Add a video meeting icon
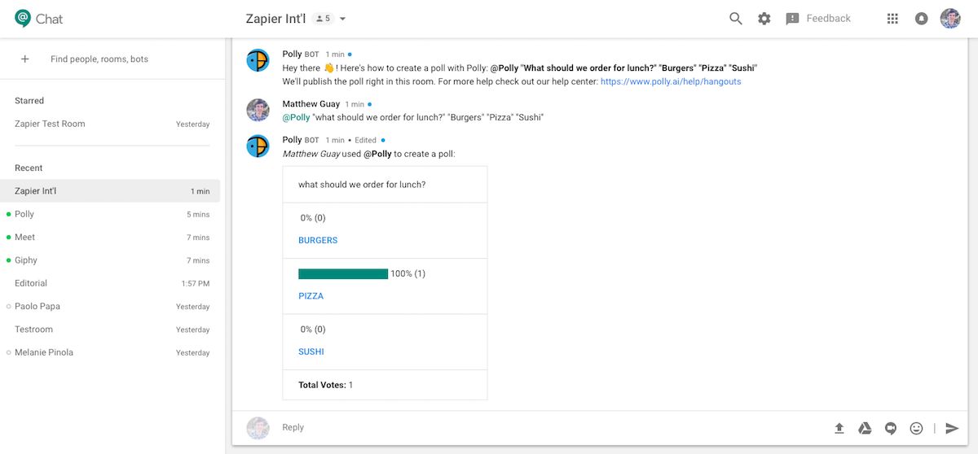978x454 pixels. (891, 428)
